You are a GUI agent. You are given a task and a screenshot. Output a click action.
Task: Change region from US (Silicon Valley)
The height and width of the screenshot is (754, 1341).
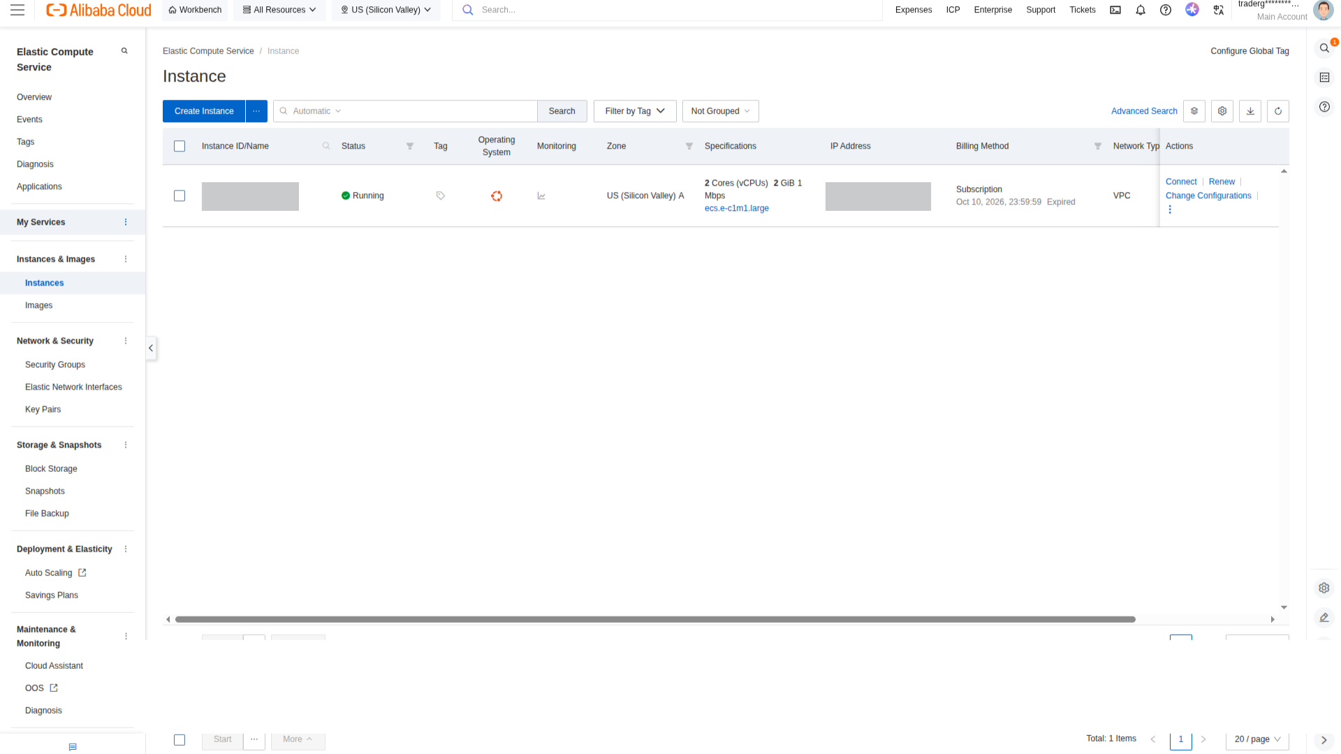[x=386, y=10]
